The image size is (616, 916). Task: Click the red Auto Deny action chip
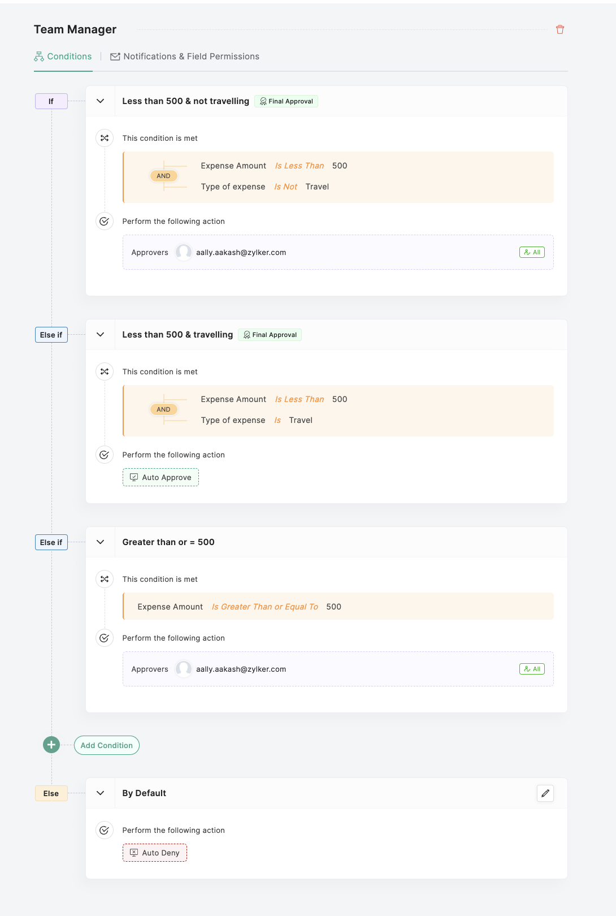click(x=155, y=853)
